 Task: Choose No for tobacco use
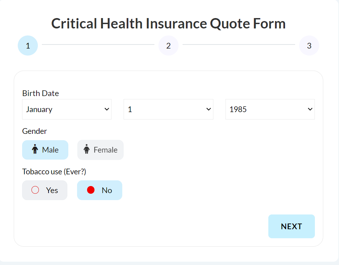[100, 190]
